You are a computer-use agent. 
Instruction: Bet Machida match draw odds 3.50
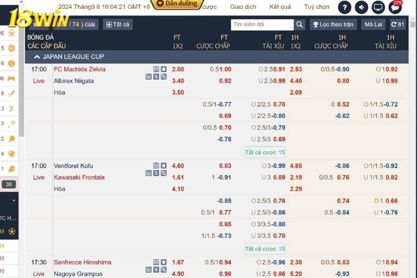click(x=178, y=92)
